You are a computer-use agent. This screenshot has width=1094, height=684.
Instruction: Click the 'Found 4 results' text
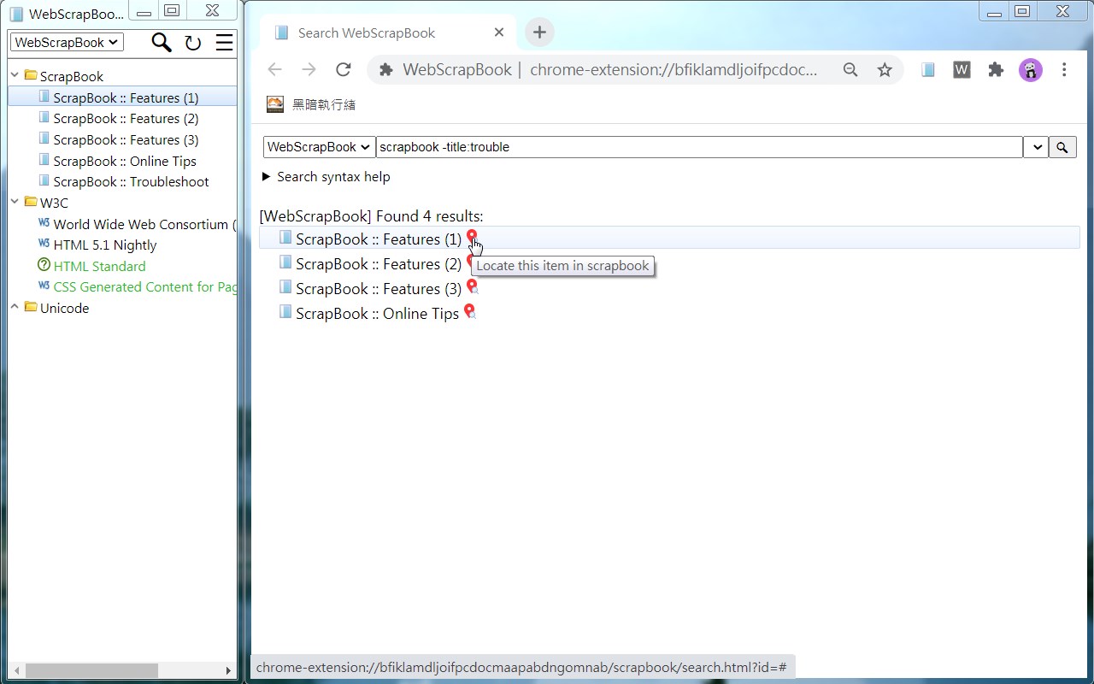(x=429, y=216)
